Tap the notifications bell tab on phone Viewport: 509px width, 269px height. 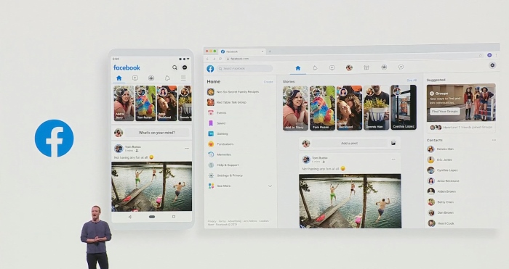coord(167,78)
